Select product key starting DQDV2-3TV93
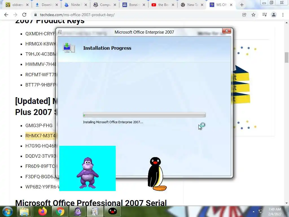Viewport: 289px width, 217px height. (x=41, y=156)
